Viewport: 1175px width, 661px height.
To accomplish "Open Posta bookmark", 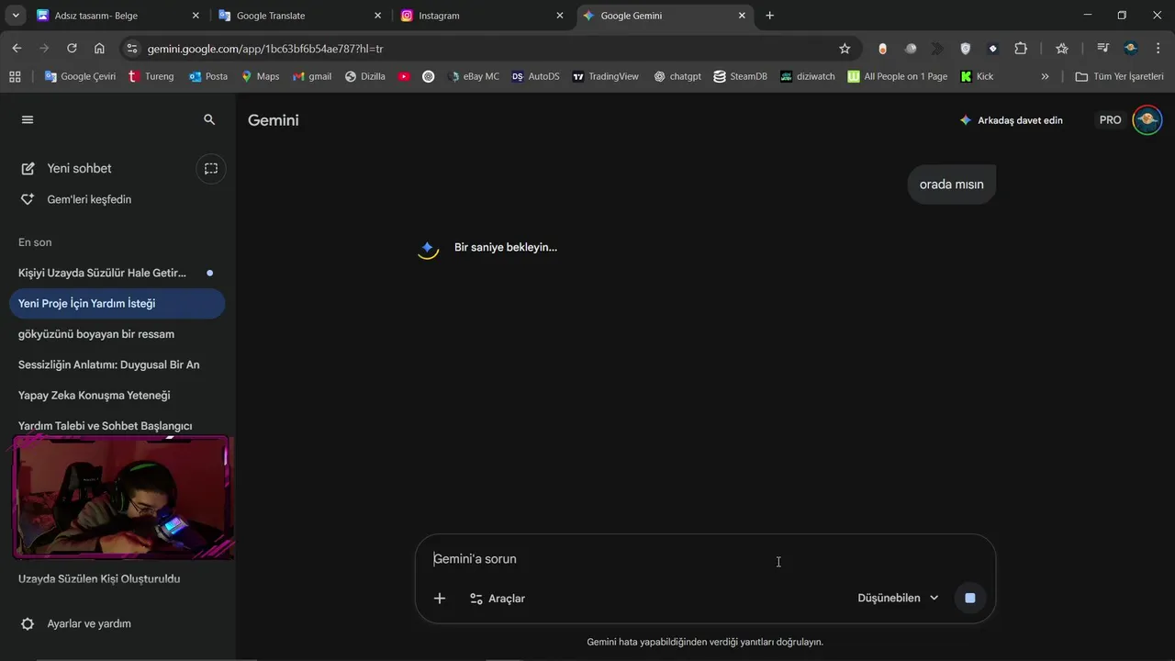I will [208, 76].
